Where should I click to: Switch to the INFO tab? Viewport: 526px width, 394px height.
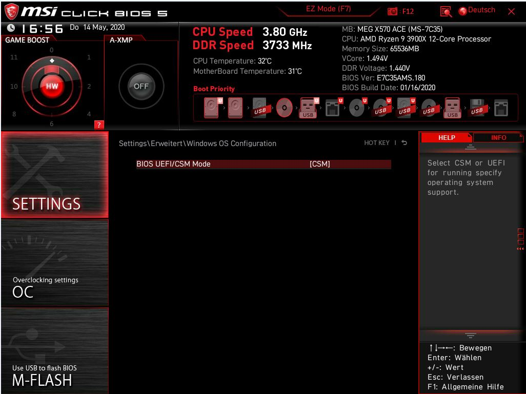[498, 137]
